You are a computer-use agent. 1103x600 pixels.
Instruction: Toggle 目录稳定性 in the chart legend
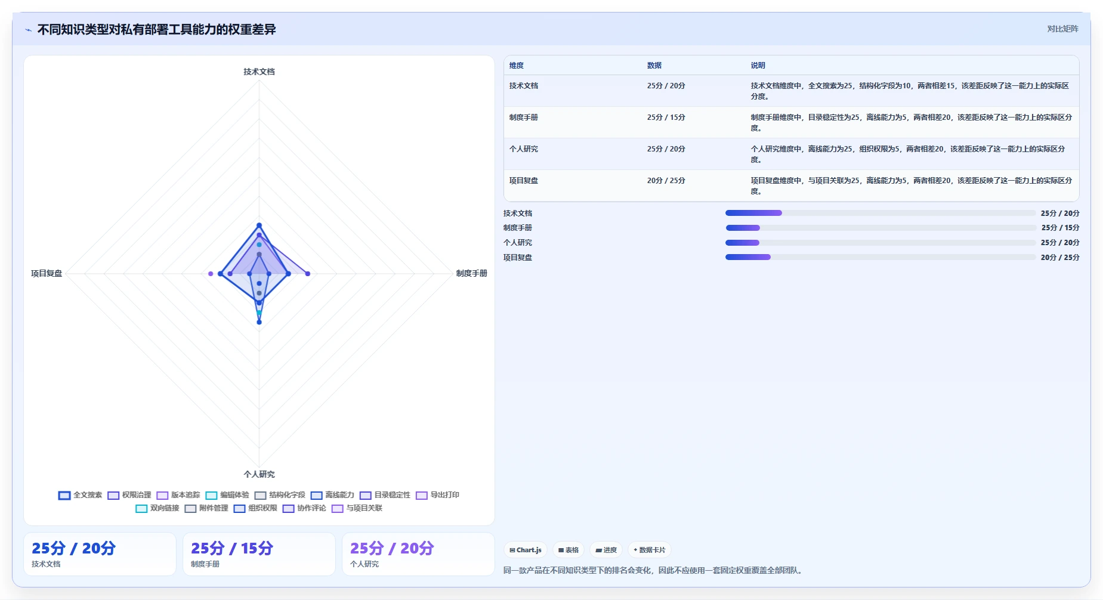pyautogui.click(x=385, y=495)
